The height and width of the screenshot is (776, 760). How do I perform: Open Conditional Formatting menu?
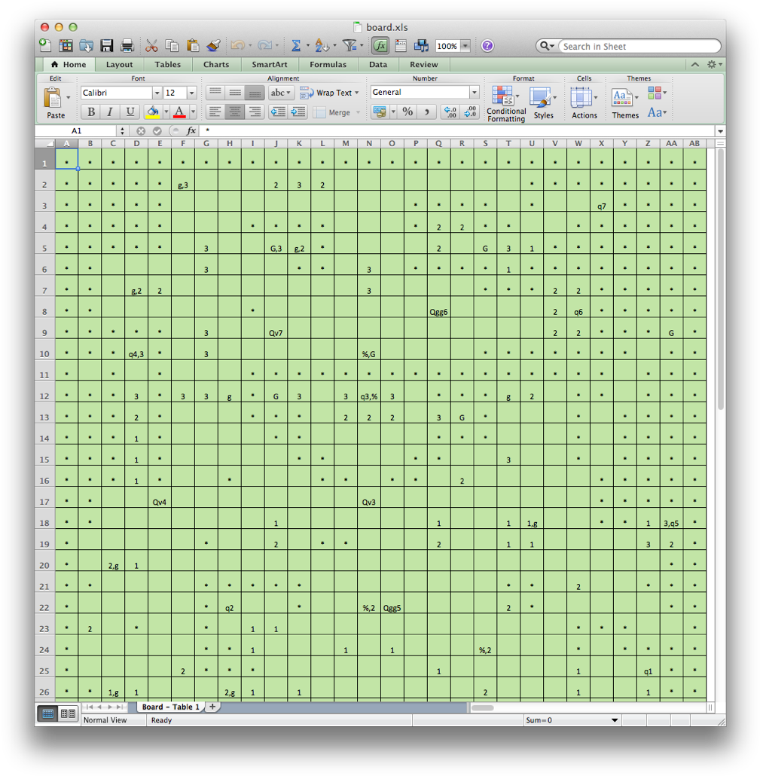(505, 103)
